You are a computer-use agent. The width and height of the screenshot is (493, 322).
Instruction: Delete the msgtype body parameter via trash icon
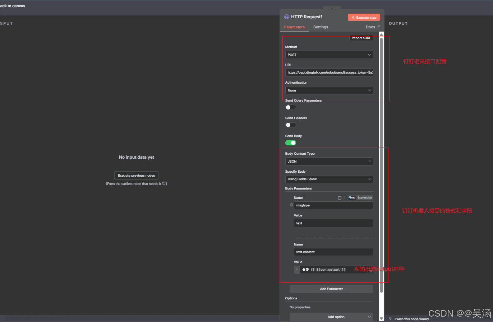[291, 205]
